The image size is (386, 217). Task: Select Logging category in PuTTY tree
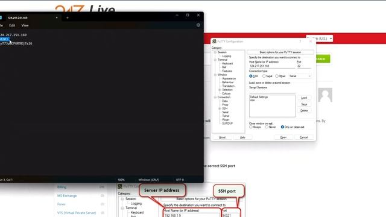coord(227,56)
